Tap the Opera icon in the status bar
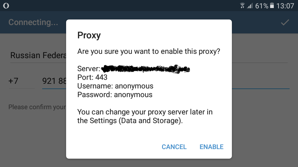 6,6
